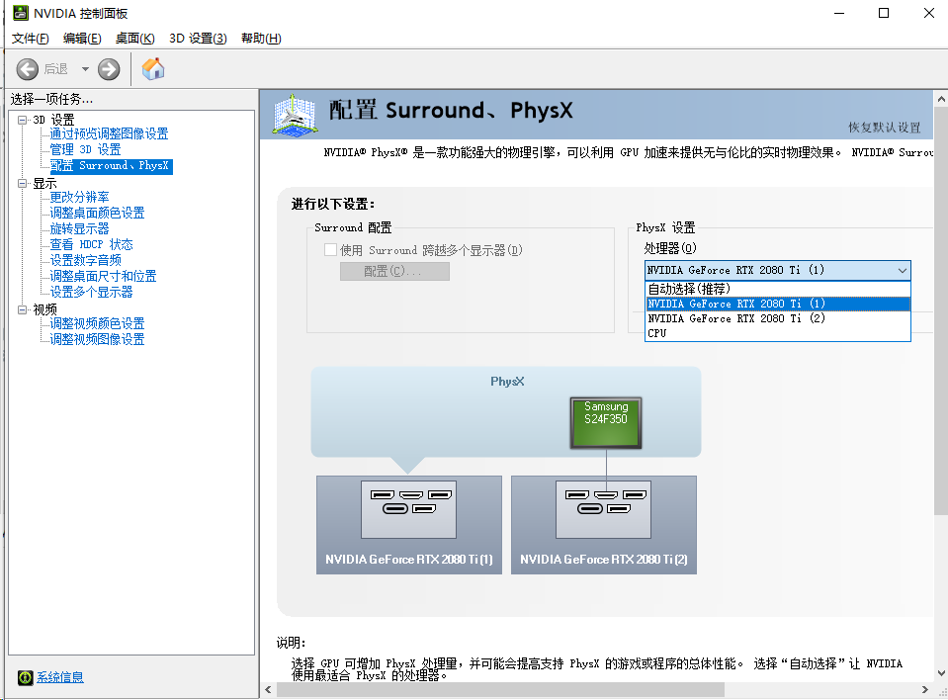Image resolution: width=948 pixels, height=700 pixels.
Task: Toggle 使用 Surround 跨越多个显示器 checkbox
Action: click(331, 250)
